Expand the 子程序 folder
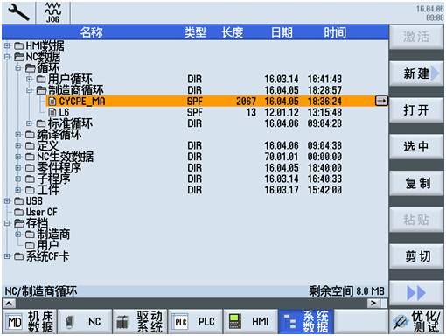 coord(18,178)
